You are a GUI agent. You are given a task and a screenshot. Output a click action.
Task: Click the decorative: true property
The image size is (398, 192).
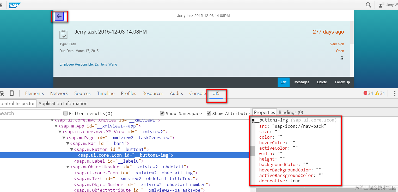[x=280, y=181]
